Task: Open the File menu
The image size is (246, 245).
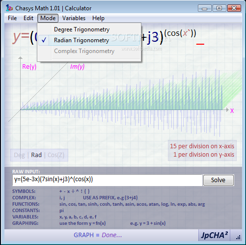Action: tap(12, 18)
